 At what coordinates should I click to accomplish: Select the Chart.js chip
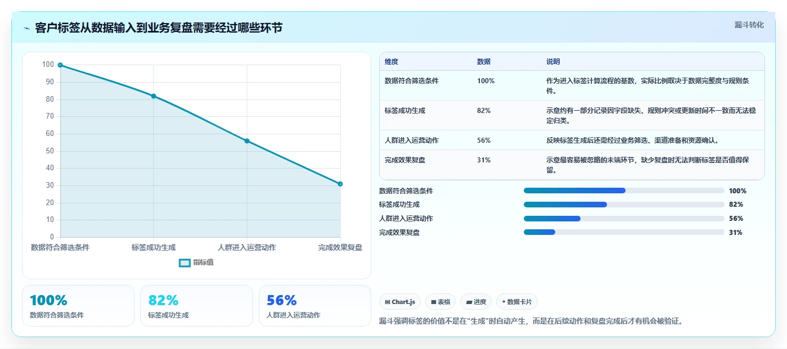400,302
